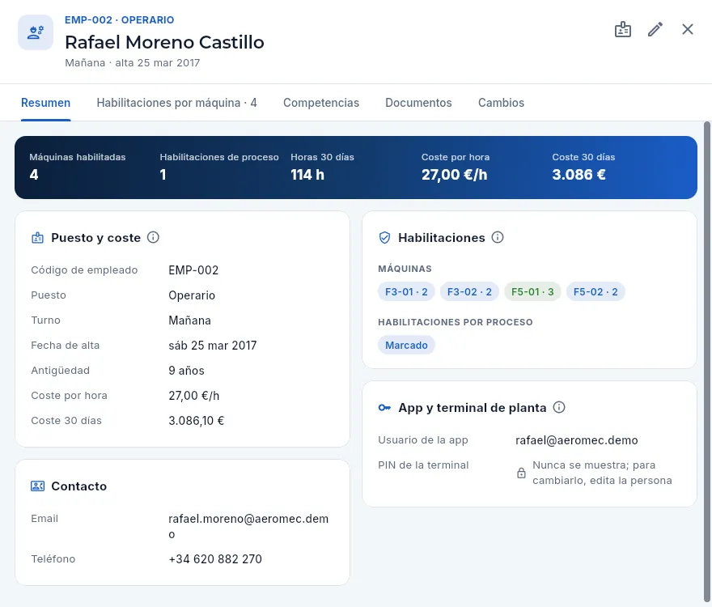View the Cambios tab
This screenshot has height=607, width=712.
(502, 103)
